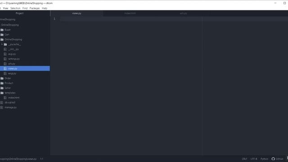Open __init__.py file icon in tree
Screen dimensions: 288x162
coord(5,49)
